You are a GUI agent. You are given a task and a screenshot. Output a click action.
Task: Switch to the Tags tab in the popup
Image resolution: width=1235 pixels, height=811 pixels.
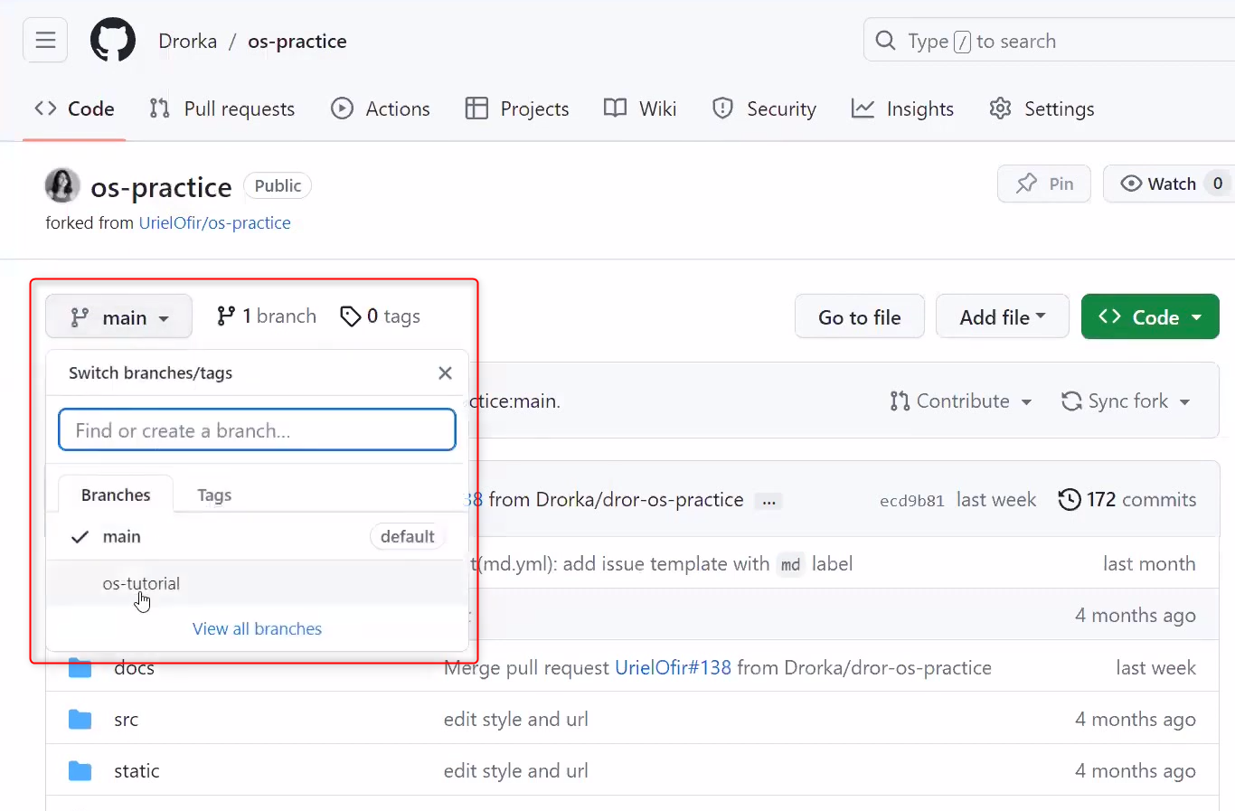(214, 495)
